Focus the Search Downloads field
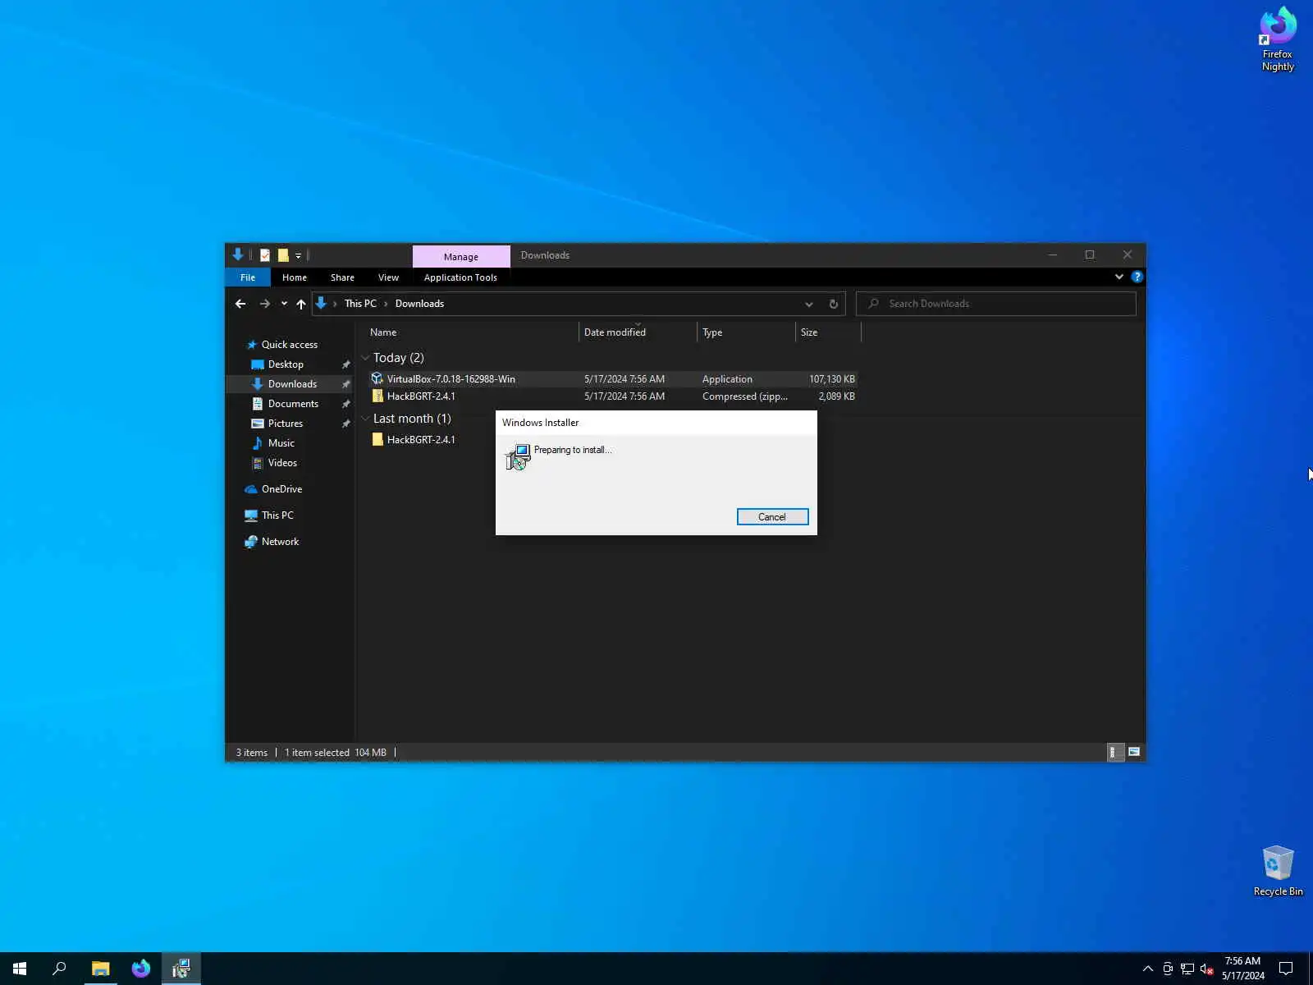The height and width of the screenshot is (985, 1313). pos(996,304)
